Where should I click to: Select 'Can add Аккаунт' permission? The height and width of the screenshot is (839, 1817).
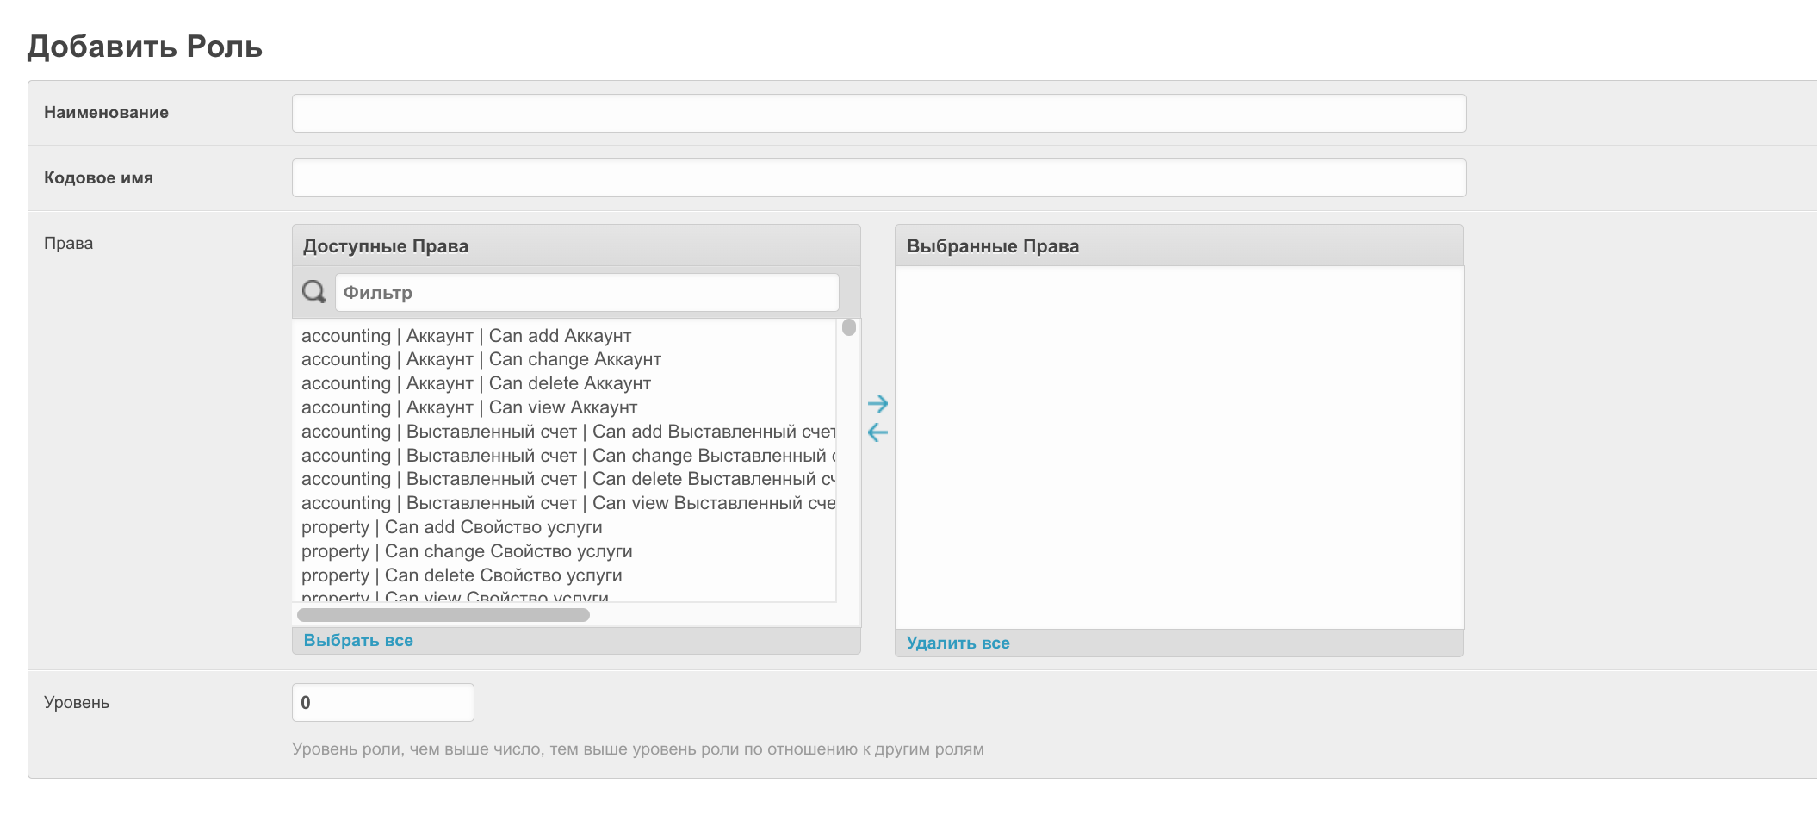tap(466, 336)
